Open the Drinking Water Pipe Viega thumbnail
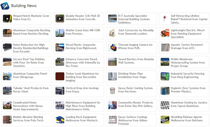The width and height of the screenshot is (210, 127). click(x=112, y=76)
